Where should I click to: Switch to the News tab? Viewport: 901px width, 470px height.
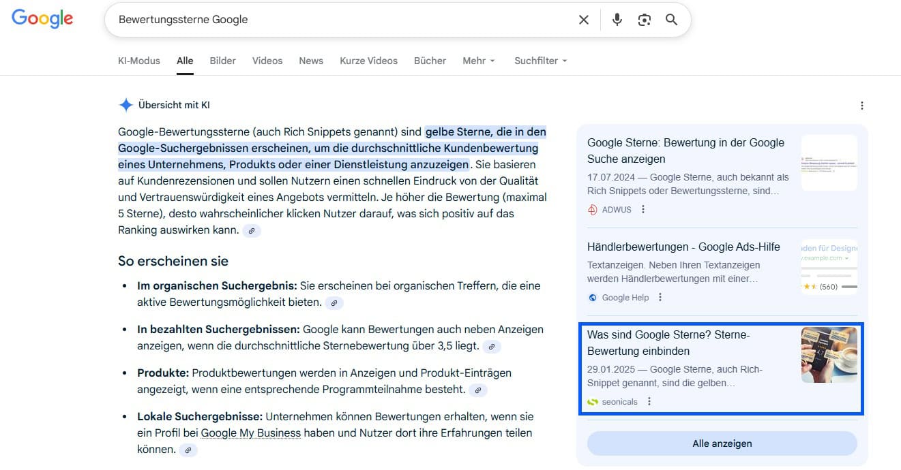coord(311,61)
